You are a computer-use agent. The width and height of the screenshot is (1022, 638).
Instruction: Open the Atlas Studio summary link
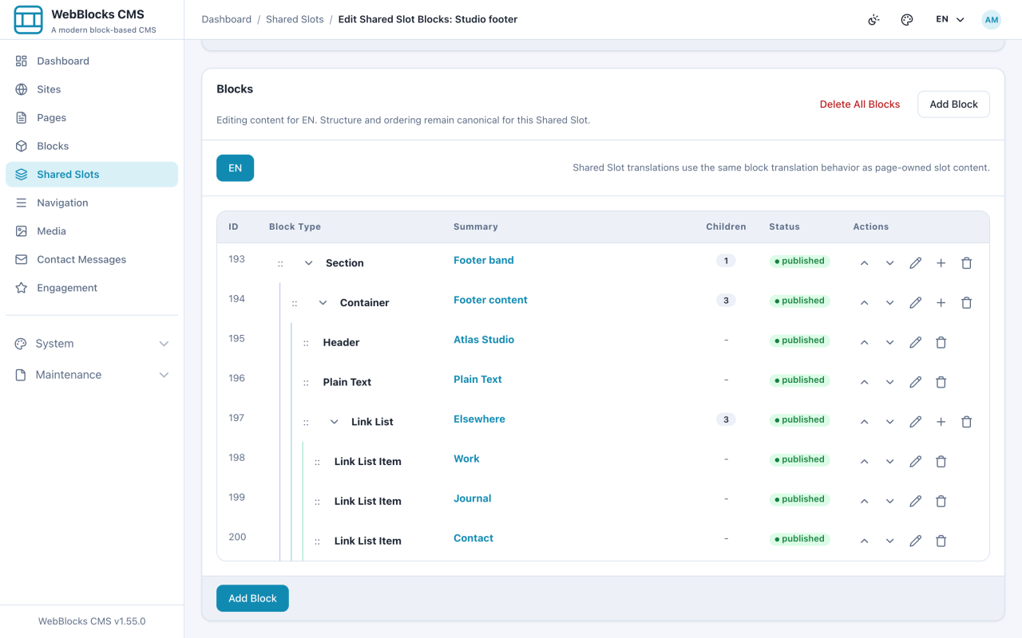[484, 340]
